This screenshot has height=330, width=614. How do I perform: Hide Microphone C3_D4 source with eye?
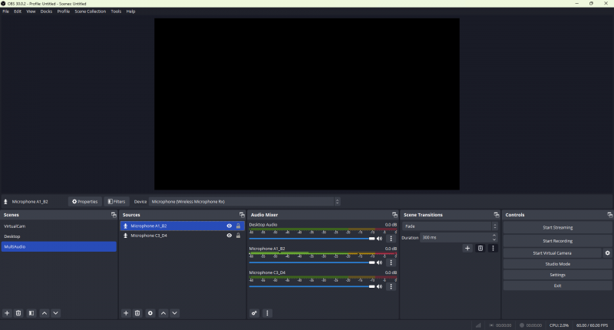coord(229,236)
